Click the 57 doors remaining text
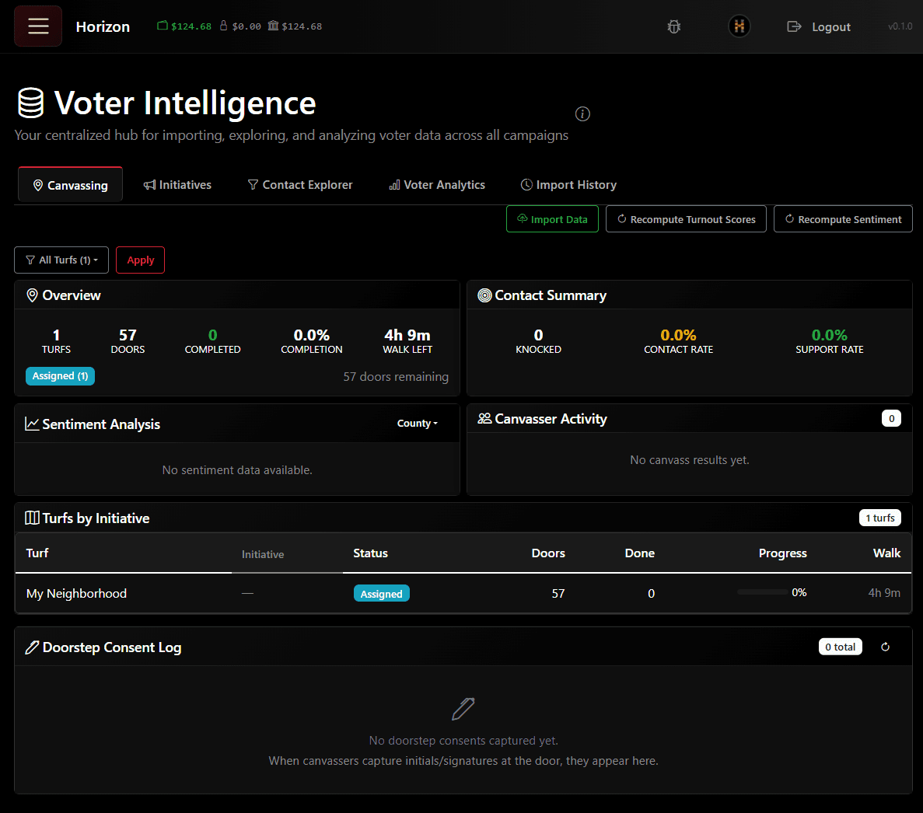The image size is (923, 813). [x=396, y=376]
